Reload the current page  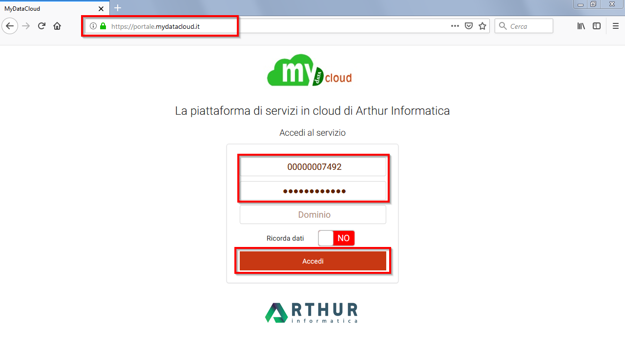[x=42, y=26]
